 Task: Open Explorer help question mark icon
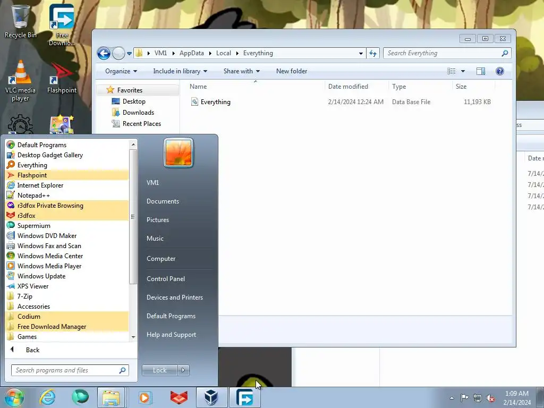pyautogui.click(x=499, y=71)
